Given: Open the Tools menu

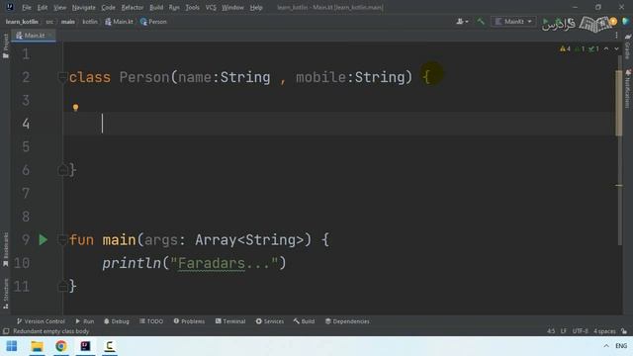Looking at the screenshot, I should [x=192, y=7].
